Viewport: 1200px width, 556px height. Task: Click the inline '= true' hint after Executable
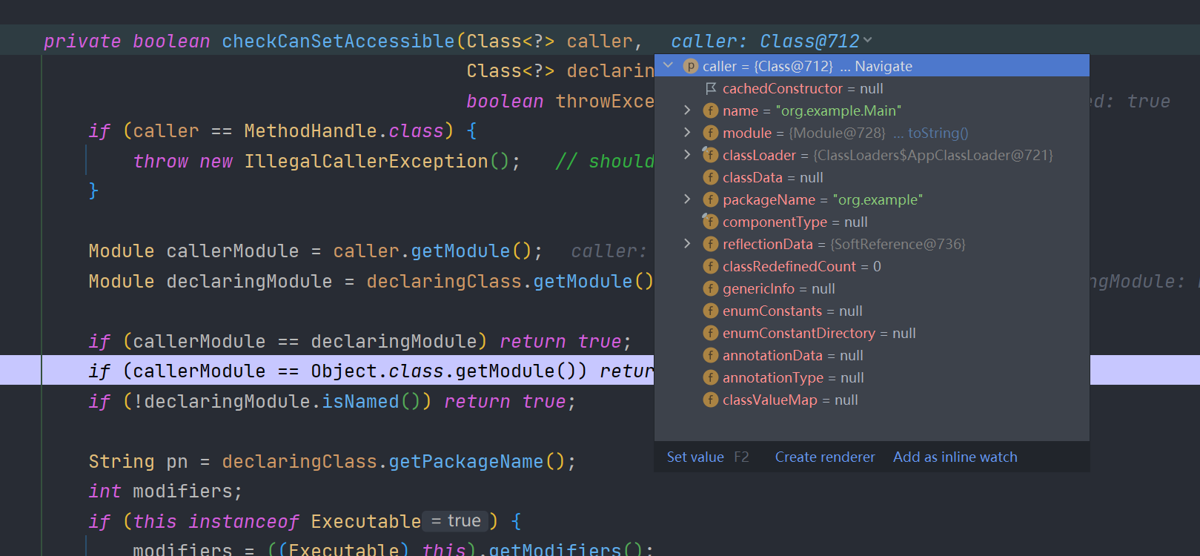456,521
